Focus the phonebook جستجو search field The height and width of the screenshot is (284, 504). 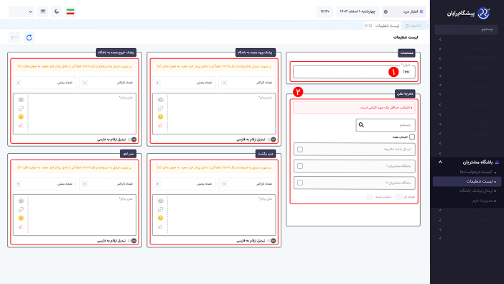point(386,125)
